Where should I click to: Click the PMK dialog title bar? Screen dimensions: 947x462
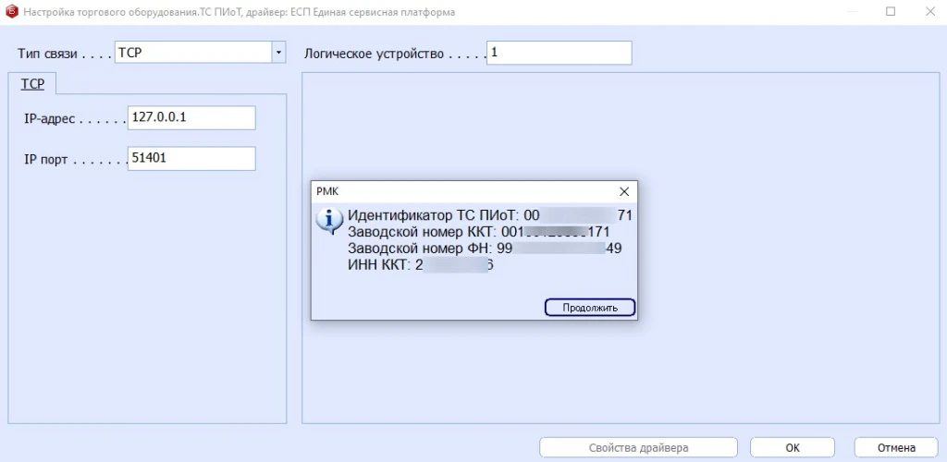click(x=462, y=191)
